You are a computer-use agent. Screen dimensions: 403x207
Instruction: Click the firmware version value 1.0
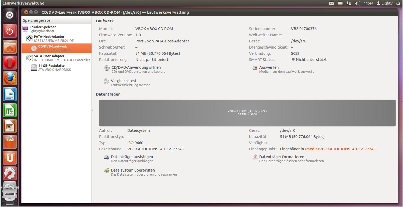point(138,35)
